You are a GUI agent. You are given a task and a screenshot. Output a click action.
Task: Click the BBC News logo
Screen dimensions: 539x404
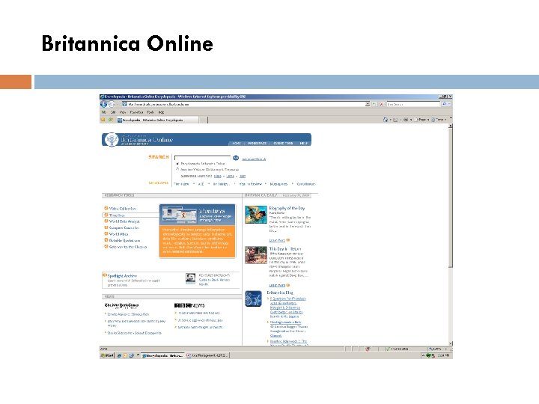point(189,305)
